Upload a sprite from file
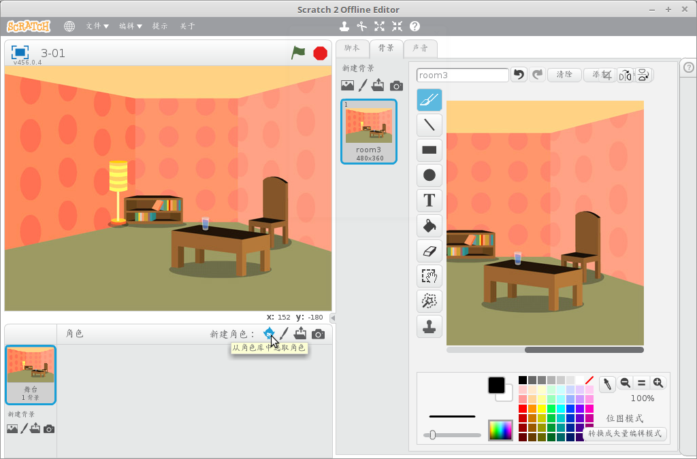The height and width of the screenshot is (459, 697). (300, 333)
